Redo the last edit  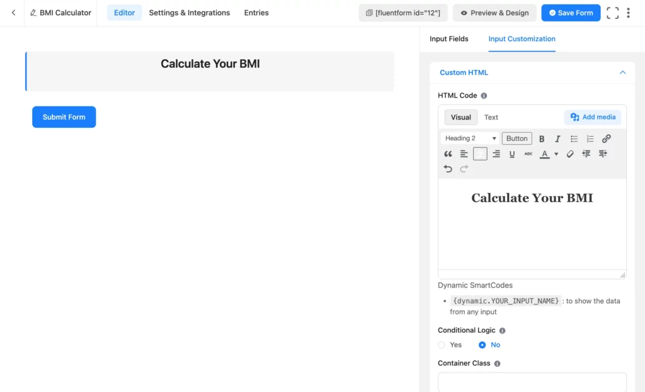pos(464,169)
